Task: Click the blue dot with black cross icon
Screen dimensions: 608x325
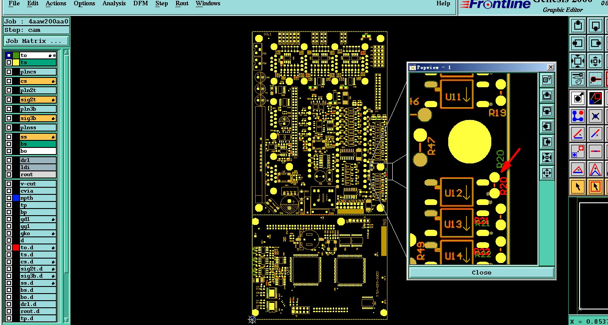Action: [x=595, y=116]
